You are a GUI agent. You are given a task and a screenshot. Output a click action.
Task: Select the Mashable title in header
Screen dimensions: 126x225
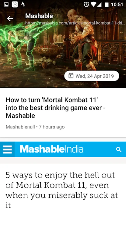(39, 16)
